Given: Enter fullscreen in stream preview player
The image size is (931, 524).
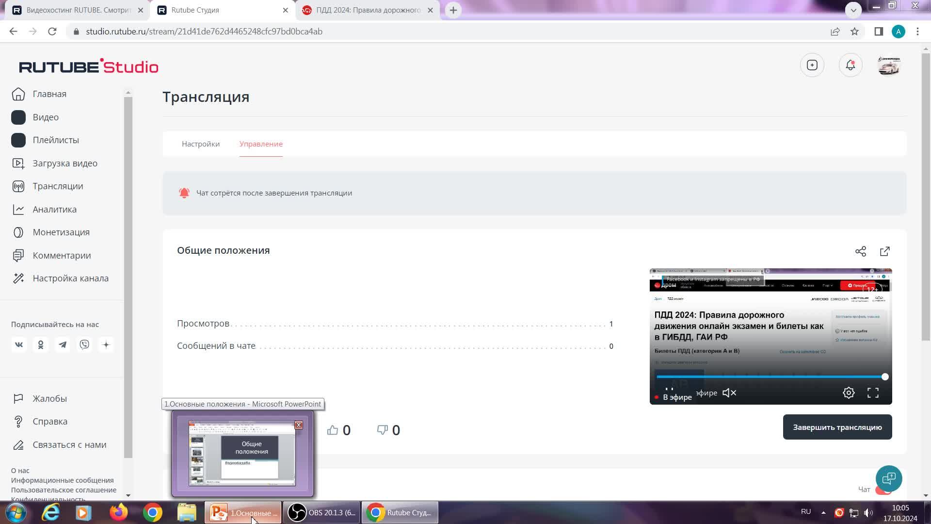Looking at the screenshot, I should 873,393.
